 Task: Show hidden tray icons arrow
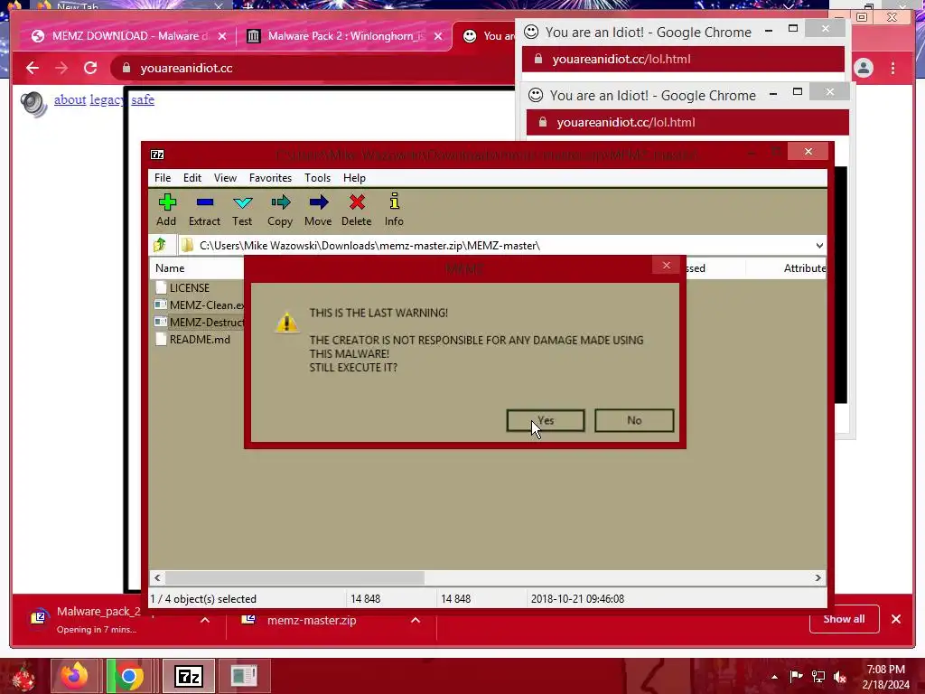(x=774, y=677)
